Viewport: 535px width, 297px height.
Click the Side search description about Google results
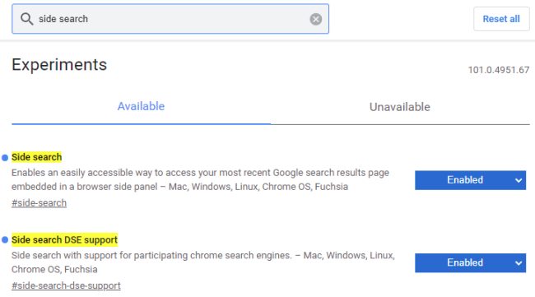point(200,179)
